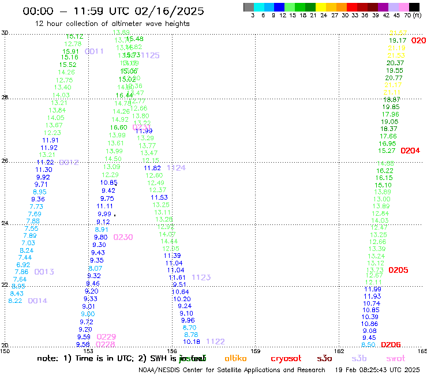Click pass time label 0011
427x375 pixels.
tap(94, 51)
